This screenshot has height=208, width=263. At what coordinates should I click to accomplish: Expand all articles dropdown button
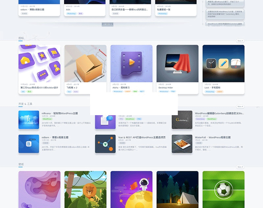point(108,24)
